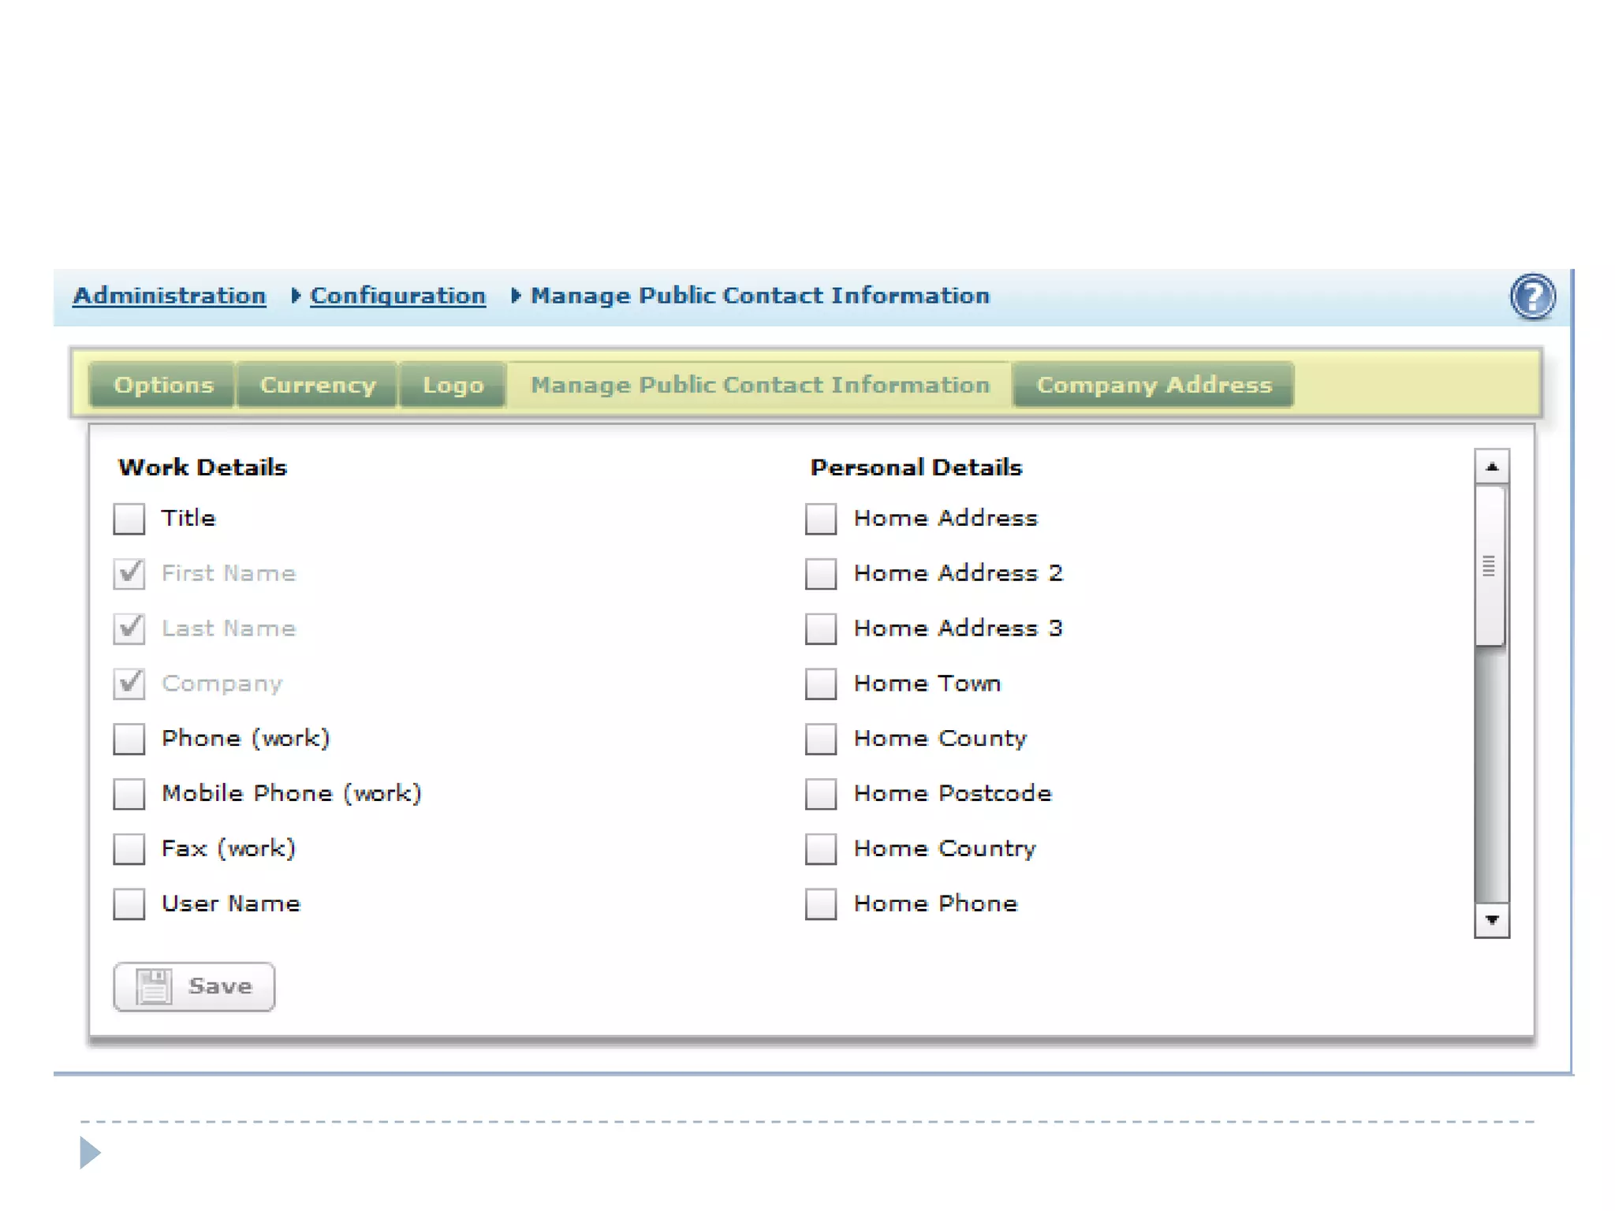The height and width of the screenshot is (1211, 1615).
Task: Click the scrollbar down arrow
Action: (x=1491, y=920)
